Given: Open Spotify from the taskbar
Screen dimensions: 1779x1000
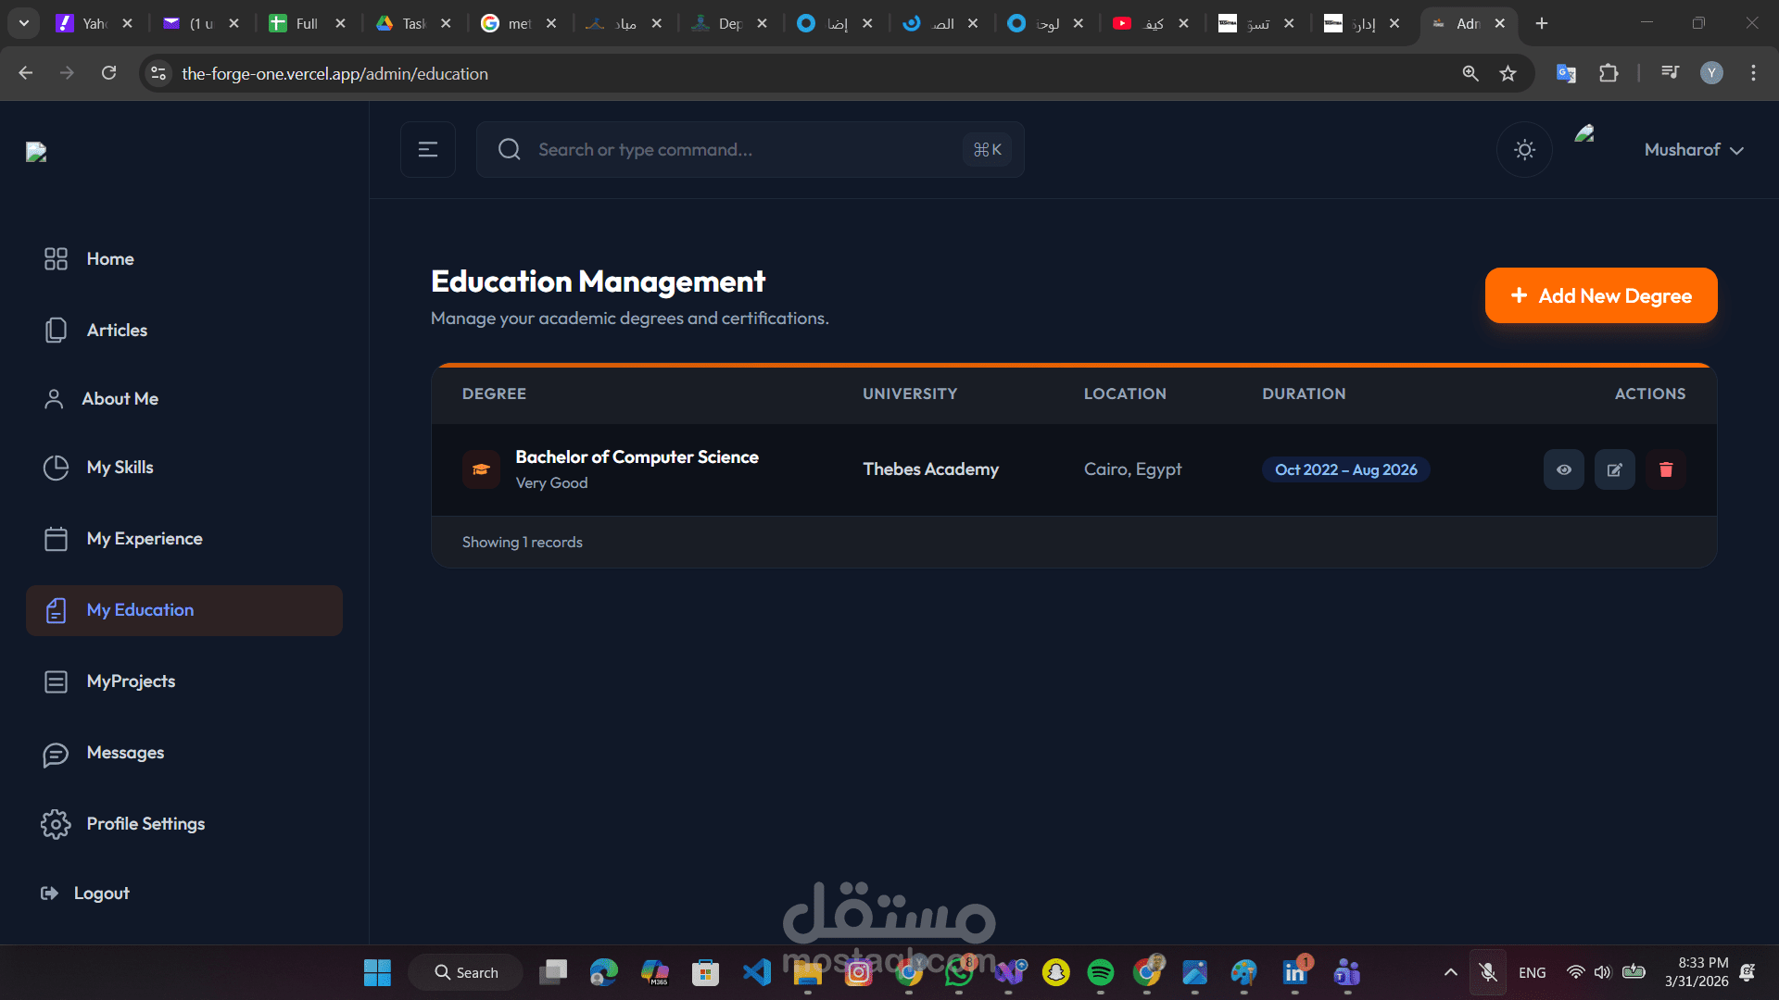Looking at the screenshot, I should (1100, 972).
